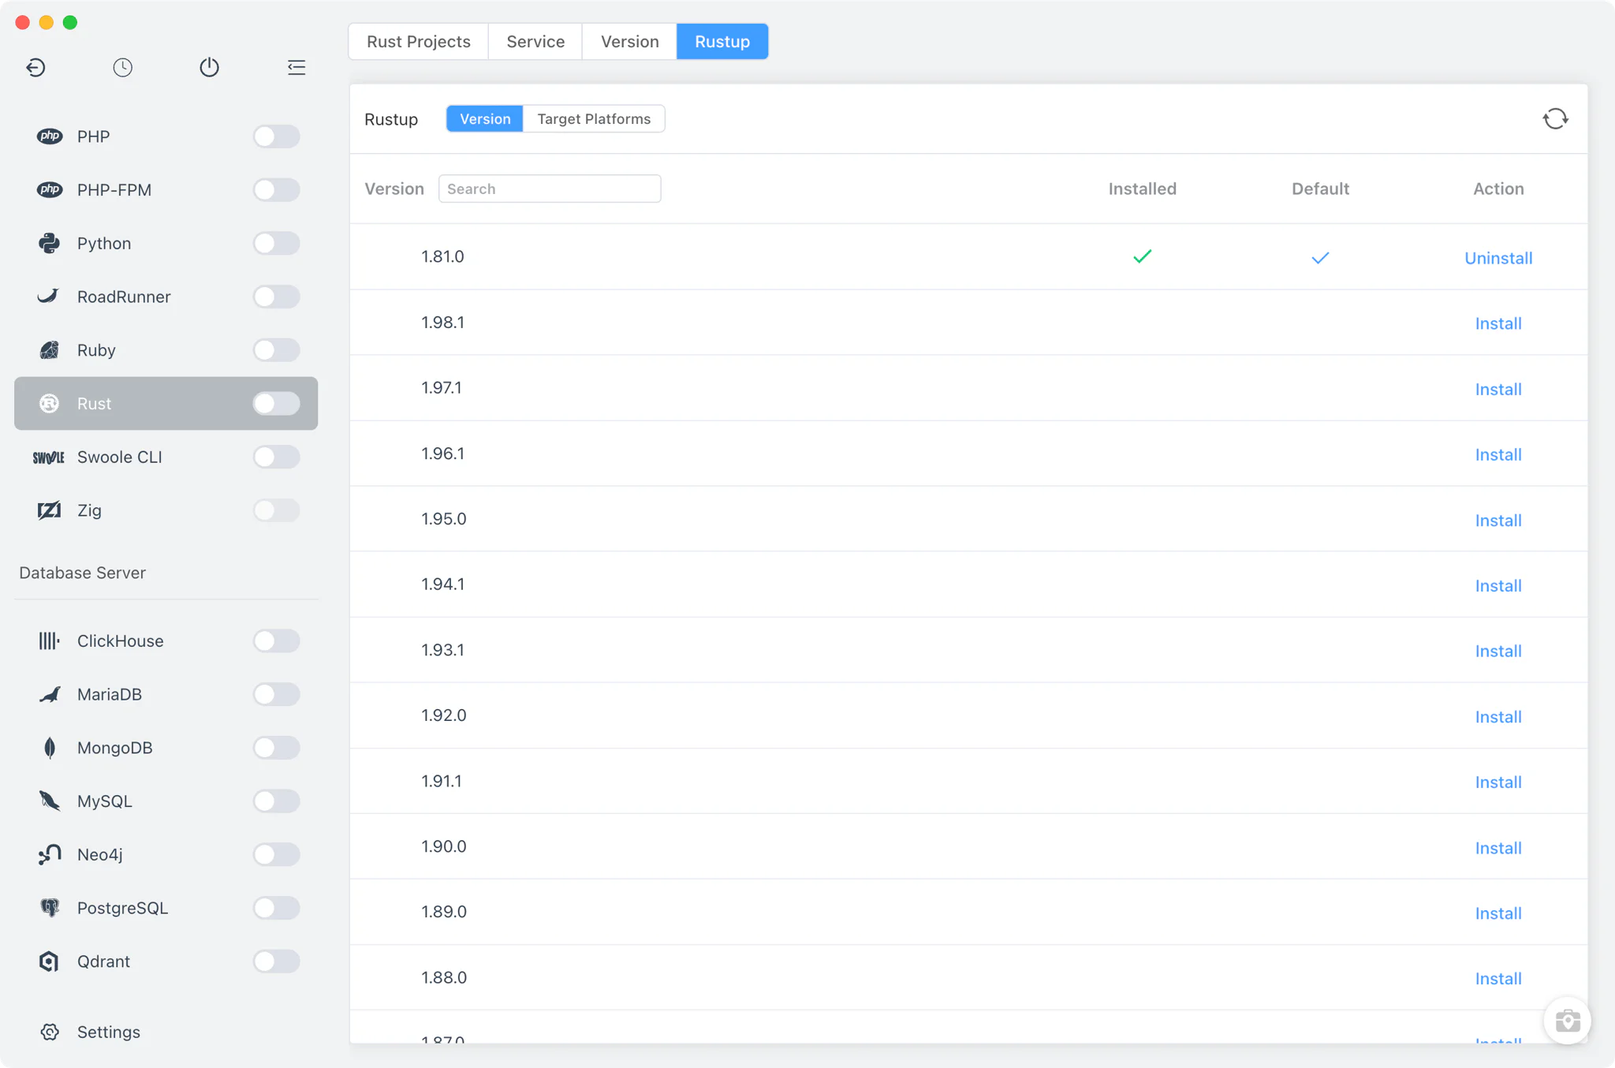This screenshot has width=1615, height=1068.
Task: Open the Service tab
Action: coord(535,42)
